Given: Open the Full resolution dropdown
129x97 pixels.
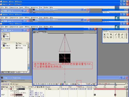Looking at the screenshot, I should pyautogui.click(x=68, y=84).
